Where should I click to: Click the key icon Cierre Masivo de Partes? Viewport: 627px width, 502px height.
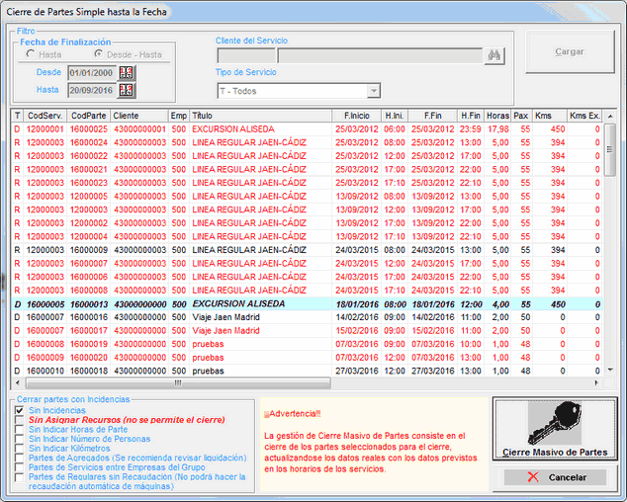[555, 429]
